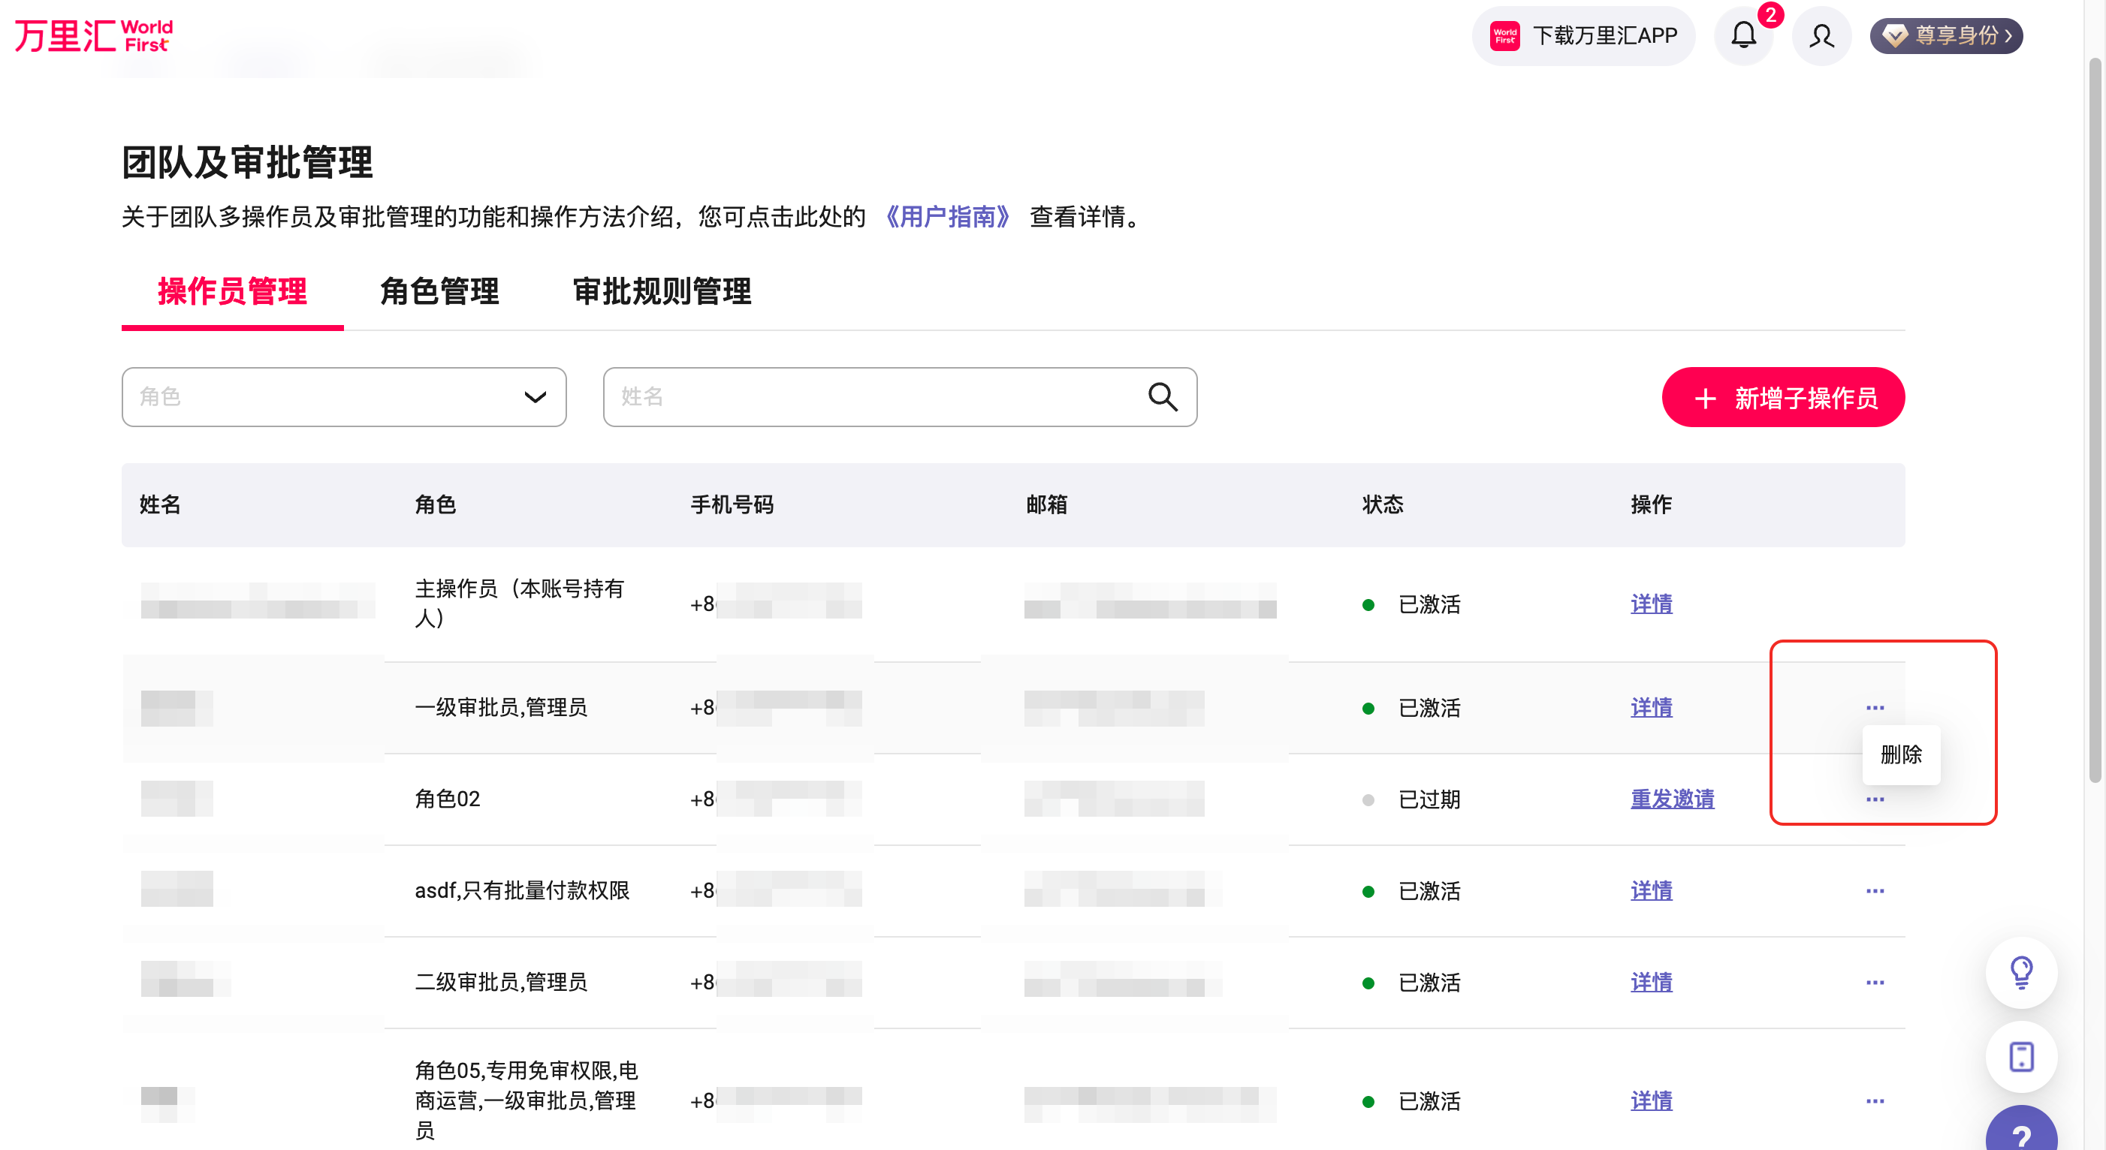Open the 角色 role filter dropdown

pos(342,397)
